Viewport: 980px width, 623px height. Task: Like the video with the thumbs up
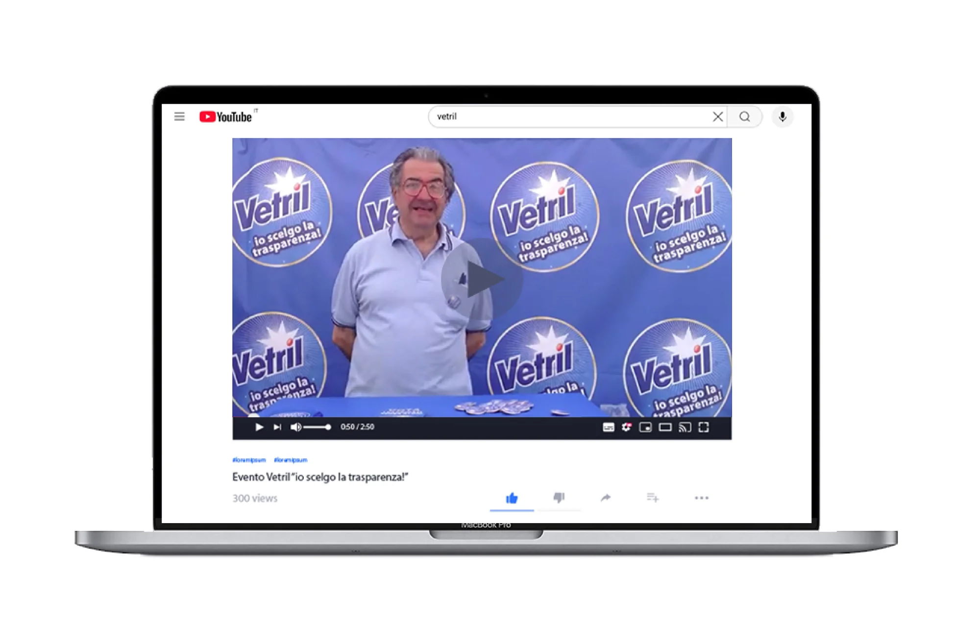(512, 497)
